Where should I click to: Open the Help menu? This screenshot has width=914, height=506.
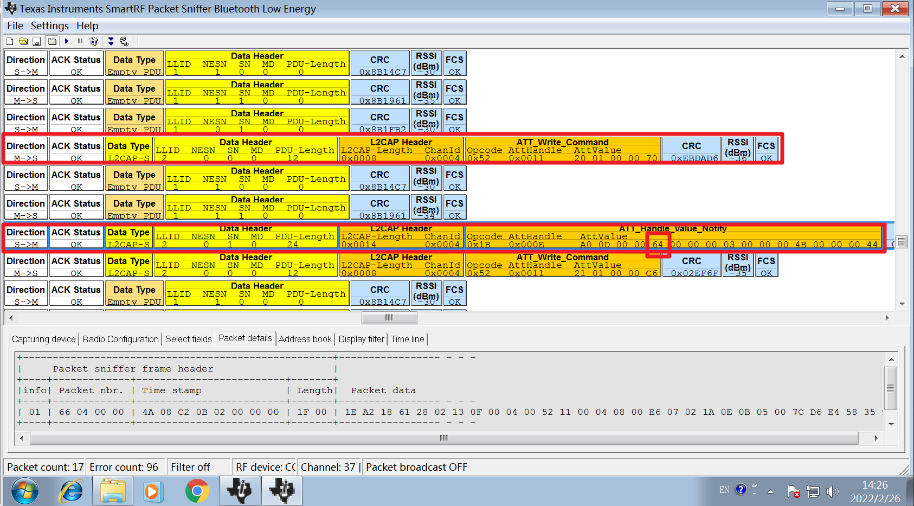pos(87,25)
